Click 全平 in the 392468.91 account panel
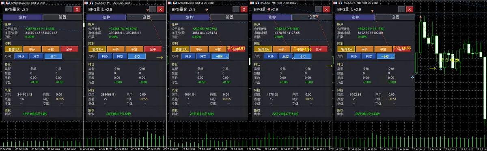 pyautogui.click(x=153, y=49)
